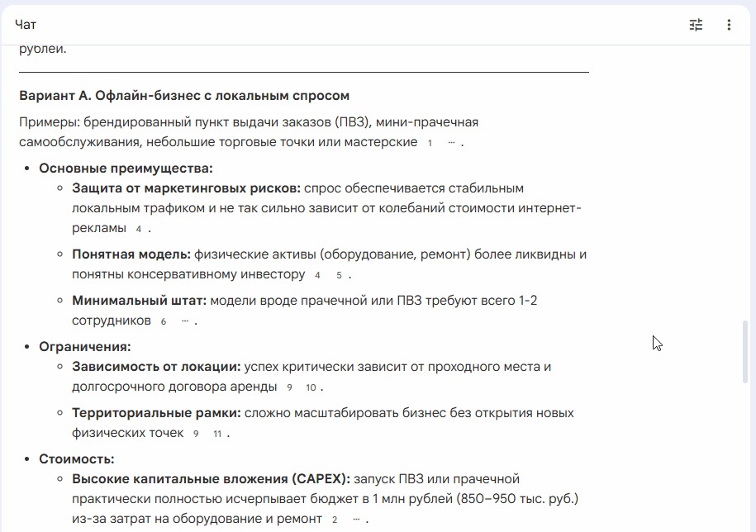Click 'Зависимость от локации:' bold text
The image size is (756, 532).
tap(156, 366)
